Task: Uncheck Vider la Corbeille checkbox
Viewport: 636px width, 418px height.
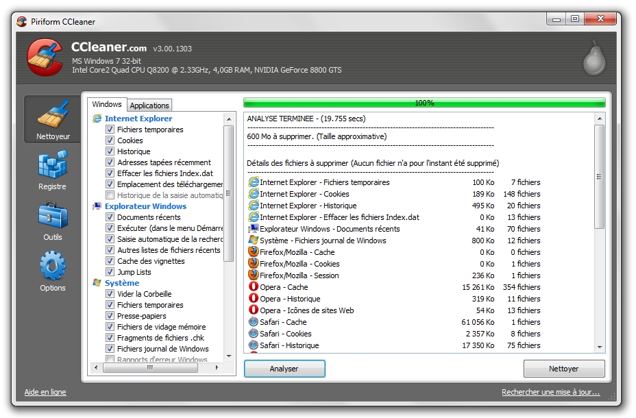Action: tap(110, 293)
